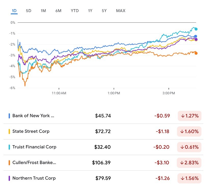The height and width of the screenshot is (188, 213).
Task: Select the 1D time range tab
Action: pos(14,11)
